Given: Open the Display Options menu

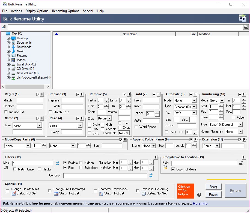Looking at the screenshot, I should click(x=37, y=11).
